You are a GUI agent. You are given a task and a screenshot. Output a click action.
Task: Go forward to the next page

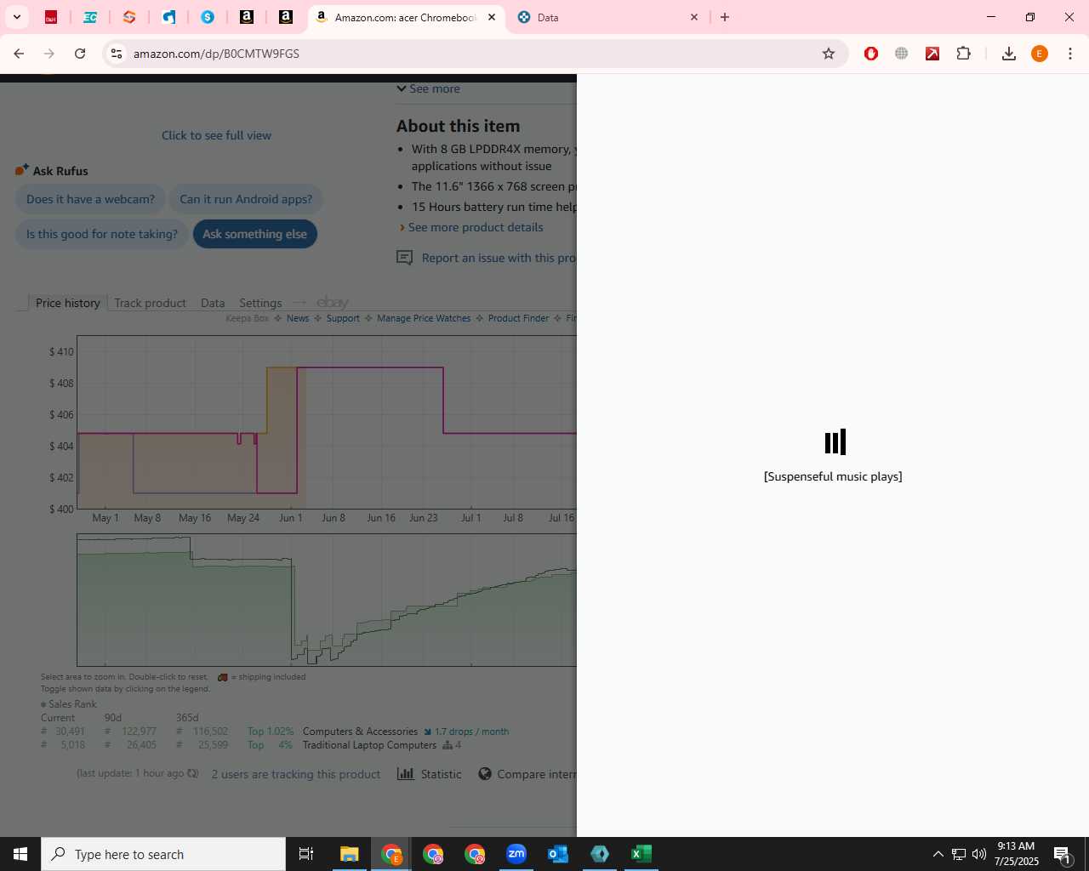coord(49,54)
